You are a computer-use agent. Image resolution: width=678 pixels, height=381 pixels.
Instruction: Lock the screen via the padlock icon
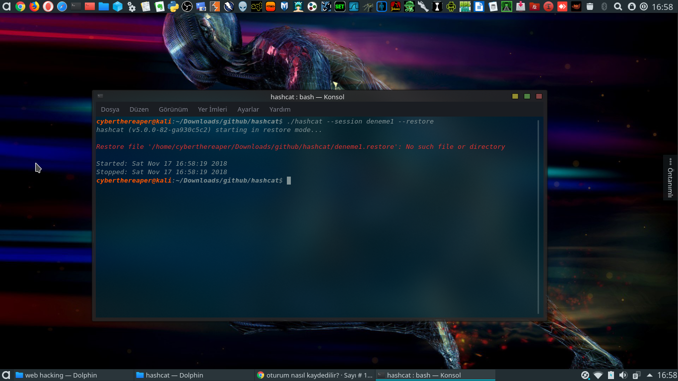click(631, 7)
